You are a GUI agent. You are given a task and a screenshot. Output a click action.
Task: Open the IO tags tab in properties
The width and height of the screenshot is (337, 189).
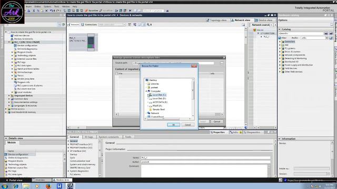click(x=89, y=137)
